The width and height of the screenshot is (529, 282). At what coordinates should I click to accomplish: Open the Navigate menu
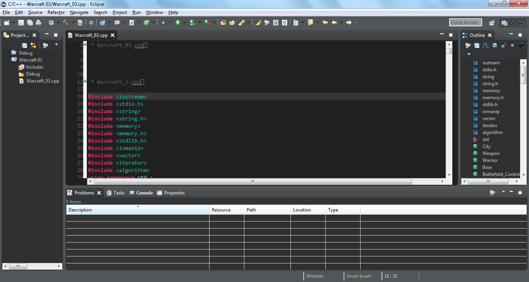[x=79, y=12]
